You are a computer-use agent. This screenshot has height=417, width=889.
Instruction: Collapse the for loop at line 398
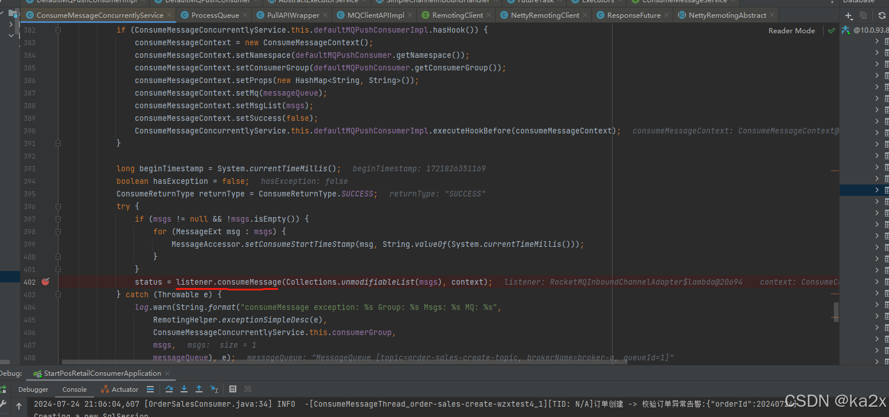click(x=58, y=231)
